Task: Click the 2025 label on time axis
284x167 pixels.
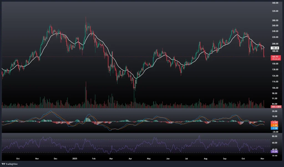Action: click(74, 159)
